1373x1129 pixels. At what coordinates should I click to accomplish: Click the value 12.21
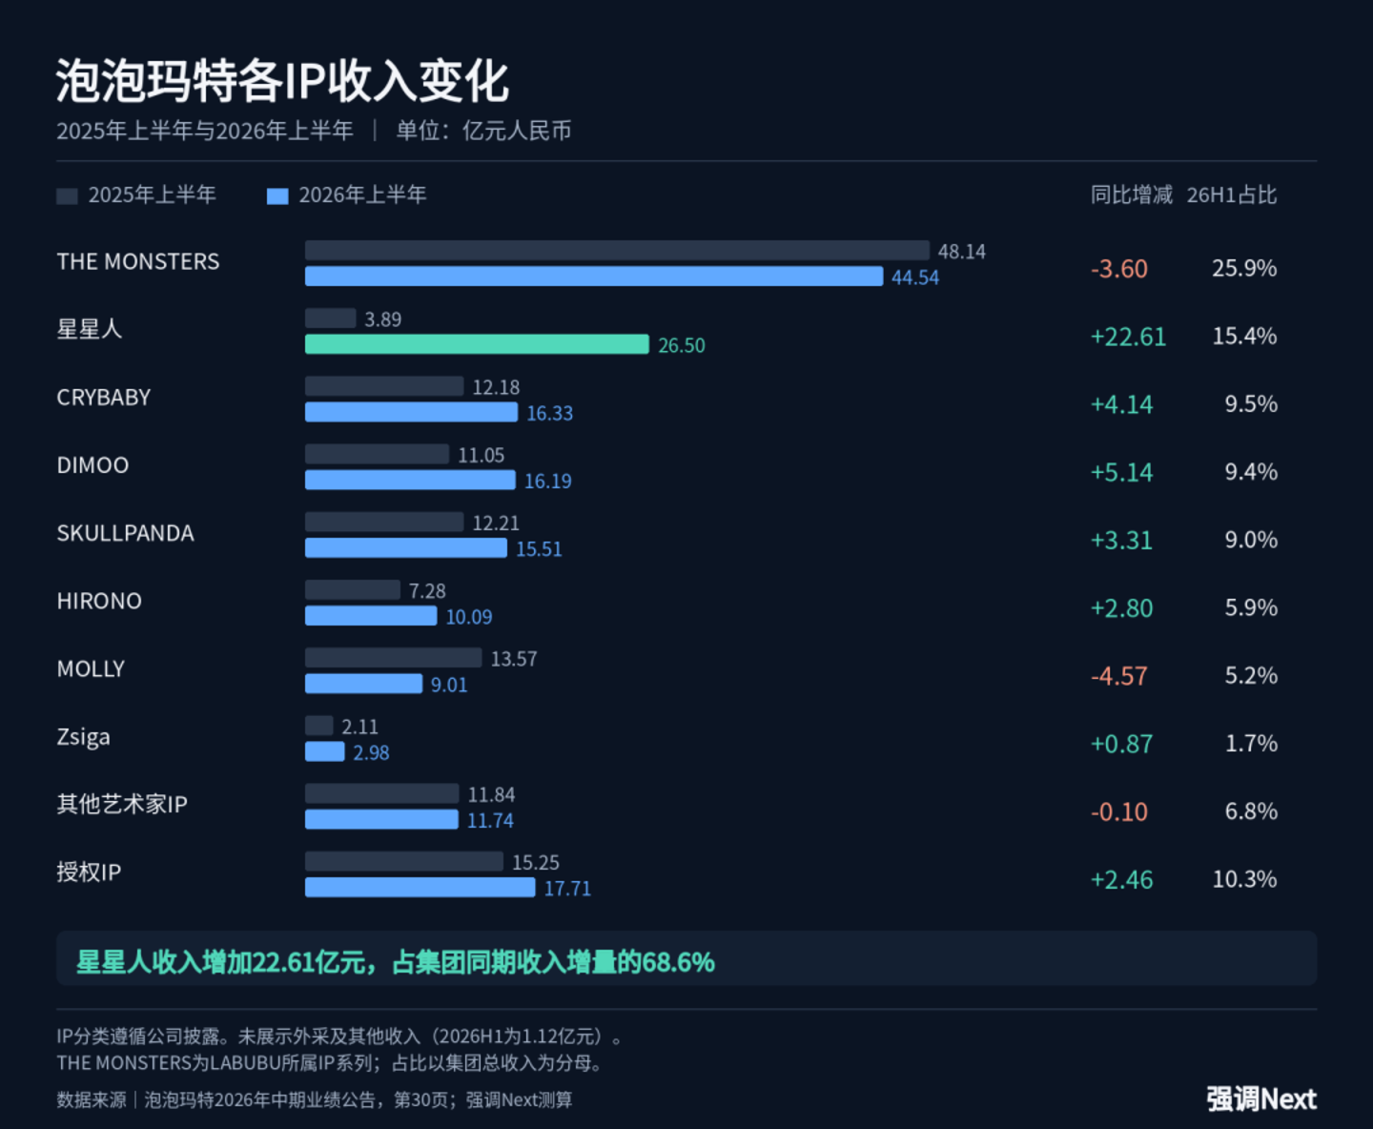coord(497,523)
